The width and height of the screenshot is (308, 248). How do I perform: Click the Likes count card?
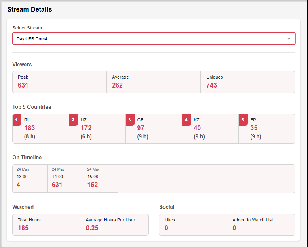pos(193,225)
